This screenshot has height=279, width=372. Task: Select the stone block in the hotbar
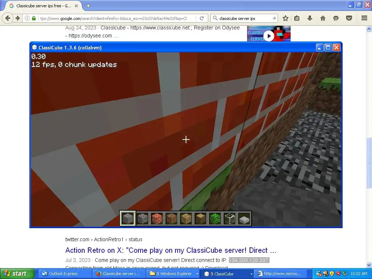point(128,218)
